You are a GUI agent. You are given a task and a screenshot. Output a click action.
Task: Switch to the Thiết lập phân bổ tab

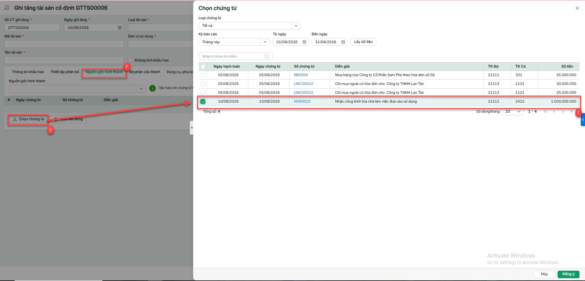point(65,72)
